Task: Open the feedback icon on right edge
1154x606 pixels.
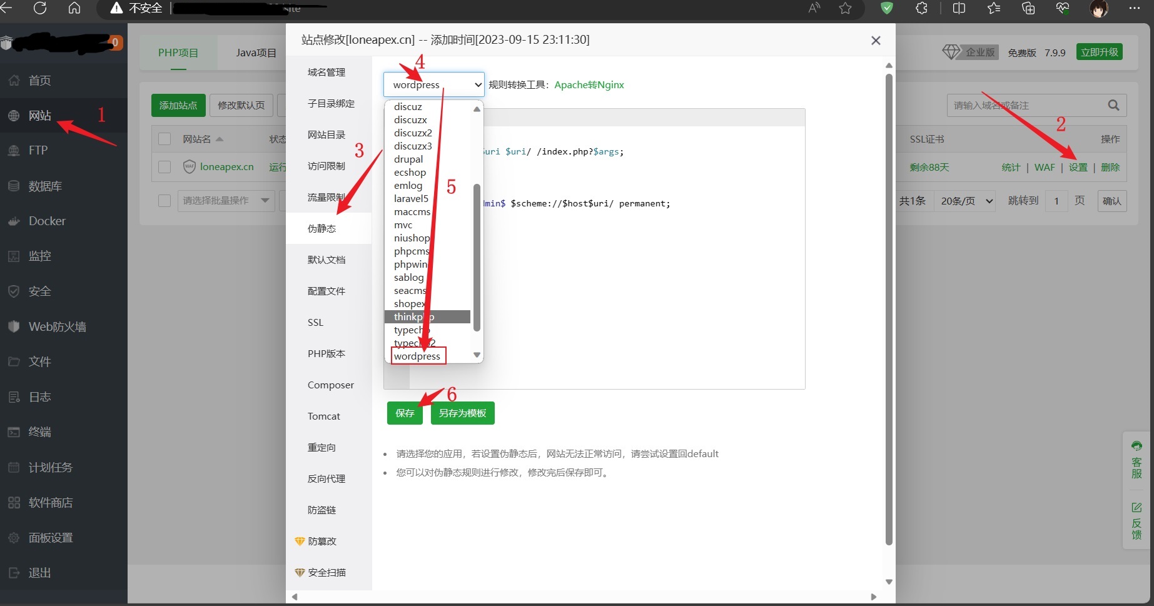Action: [x=1136, y=520]
